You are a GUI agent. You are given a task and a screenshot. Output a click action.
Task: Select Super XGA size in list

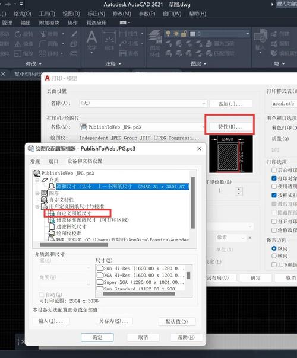point(140,282)
